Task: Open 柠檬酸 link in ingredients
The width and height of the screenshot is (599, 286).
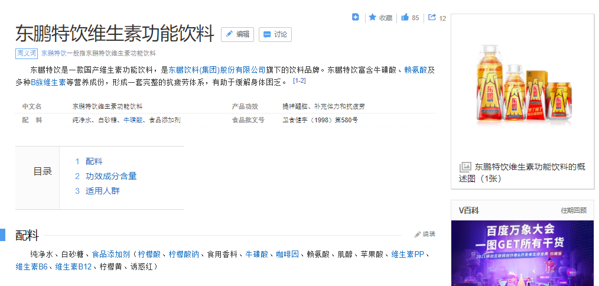Action: (x=149, y=254)
